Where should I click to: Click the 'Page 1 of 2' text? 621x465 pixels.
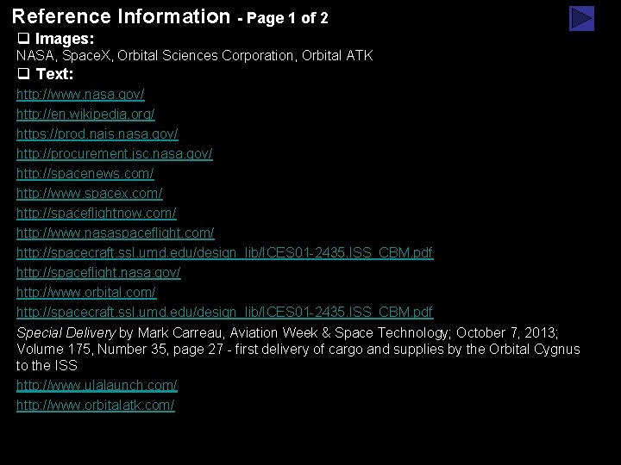287,18
